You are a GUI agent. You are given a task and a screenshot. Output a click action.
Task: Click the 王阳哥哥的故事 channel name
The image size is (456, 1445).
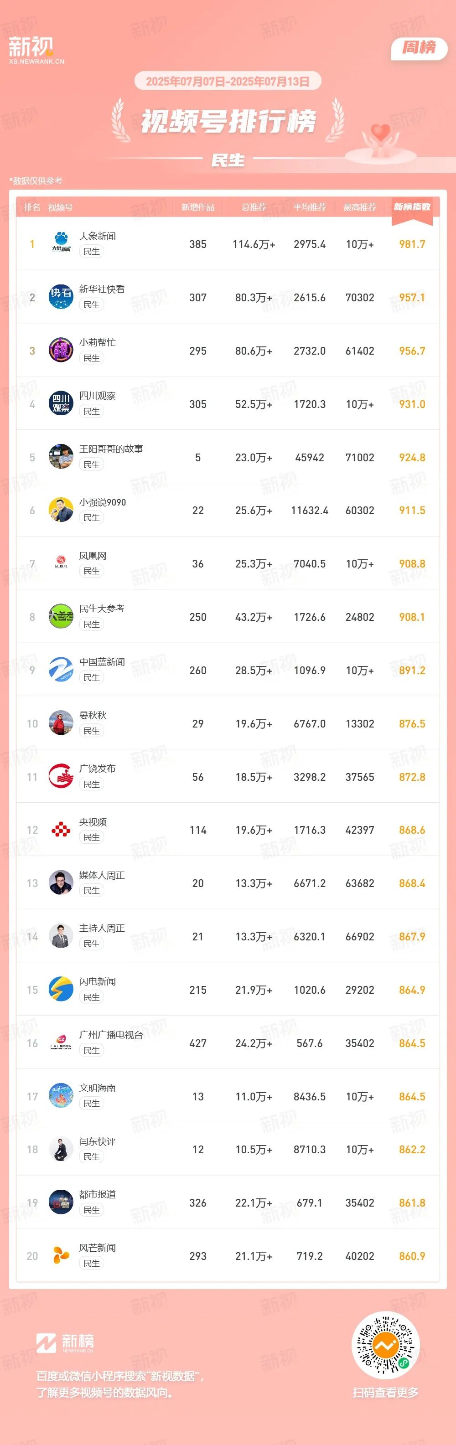(111, 449)
